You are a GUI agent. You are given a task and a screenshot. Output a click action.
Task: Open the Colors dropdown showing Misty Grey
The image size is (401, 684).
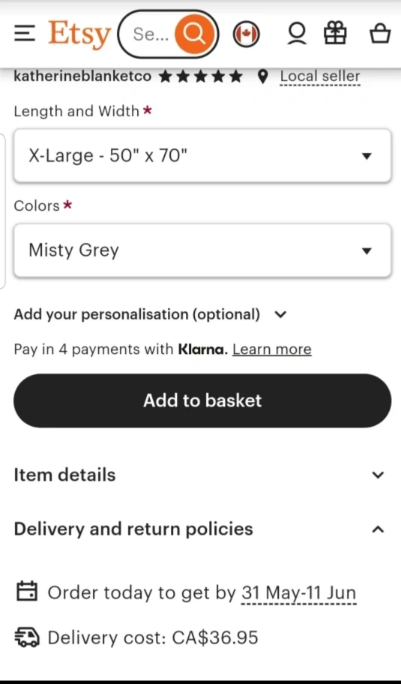click(x=202, y=250)
